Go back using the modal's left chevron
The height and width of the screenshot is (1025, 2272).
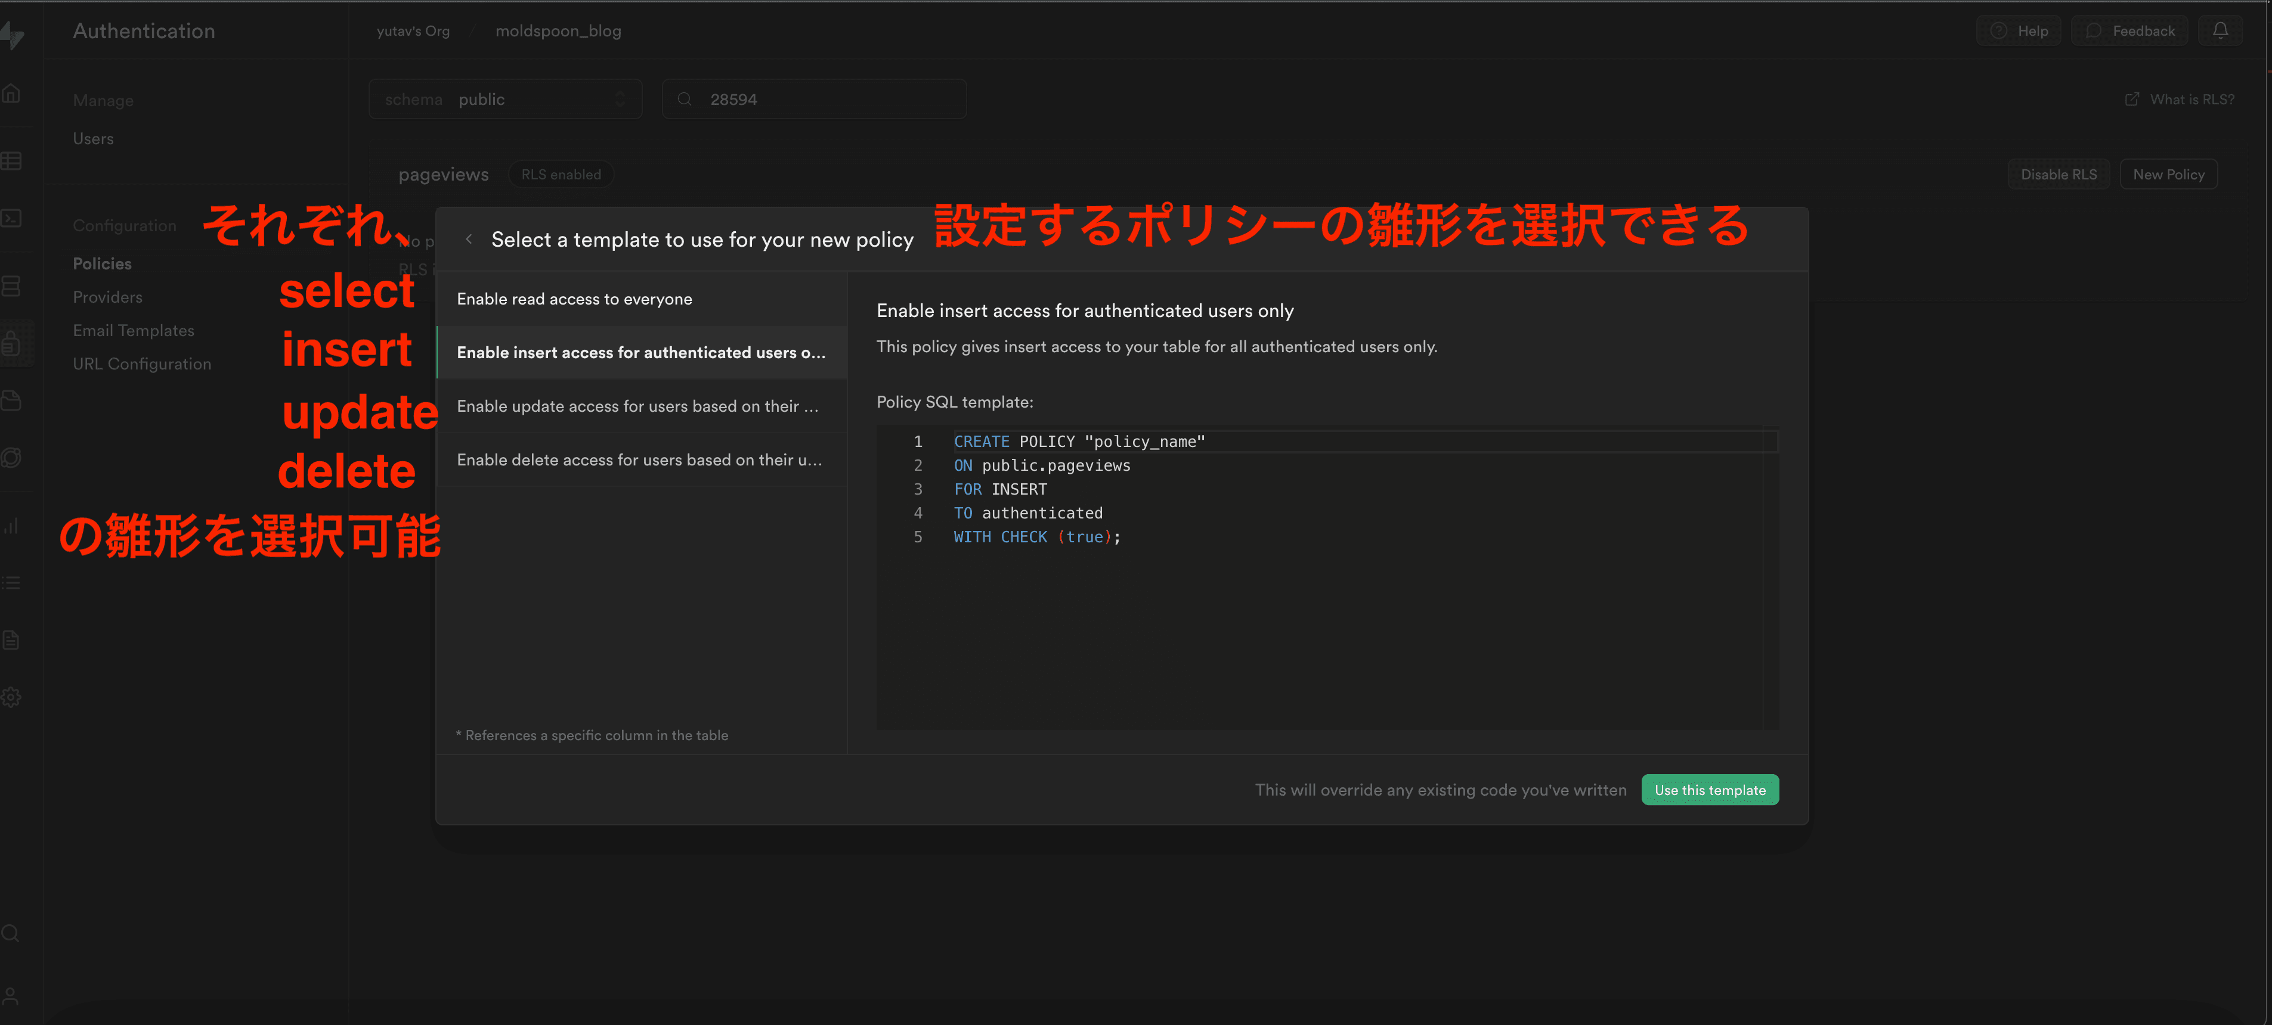coord(468,239)
